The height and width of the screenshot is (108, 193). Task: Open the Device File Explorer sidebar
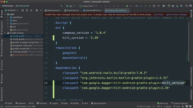191,76
